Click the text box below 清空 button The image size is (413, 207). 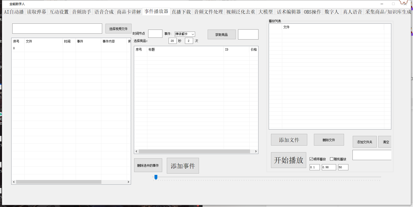(372, 155)
